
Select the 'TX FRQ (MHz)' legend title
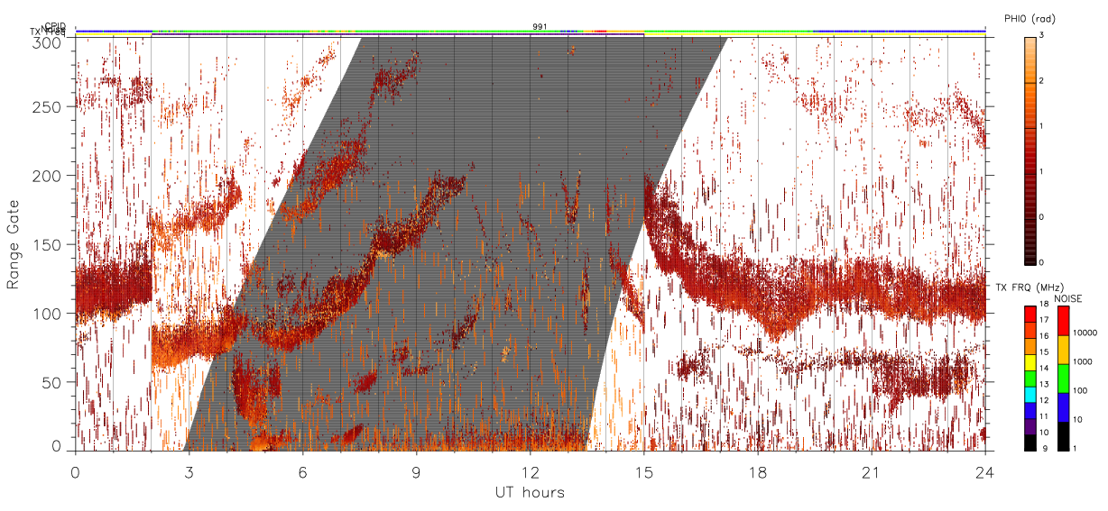(1030, 287)
